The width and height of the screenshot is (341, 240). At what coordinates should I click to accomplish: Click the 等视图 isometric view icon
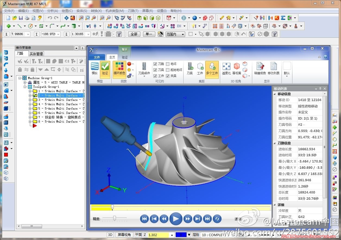point(237,68)
